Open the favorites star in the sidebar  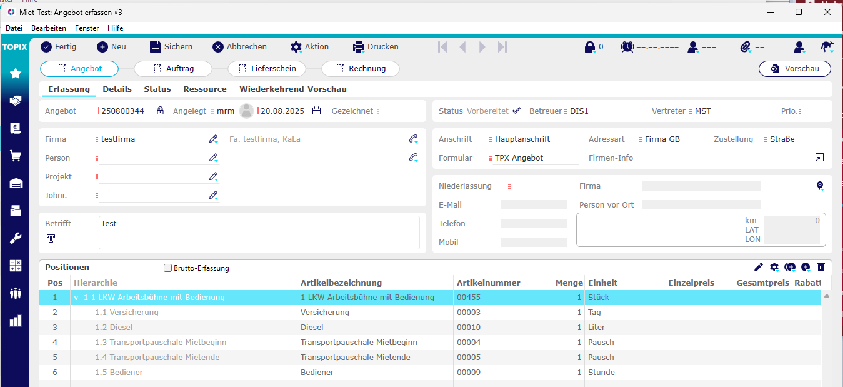point(16,74)
